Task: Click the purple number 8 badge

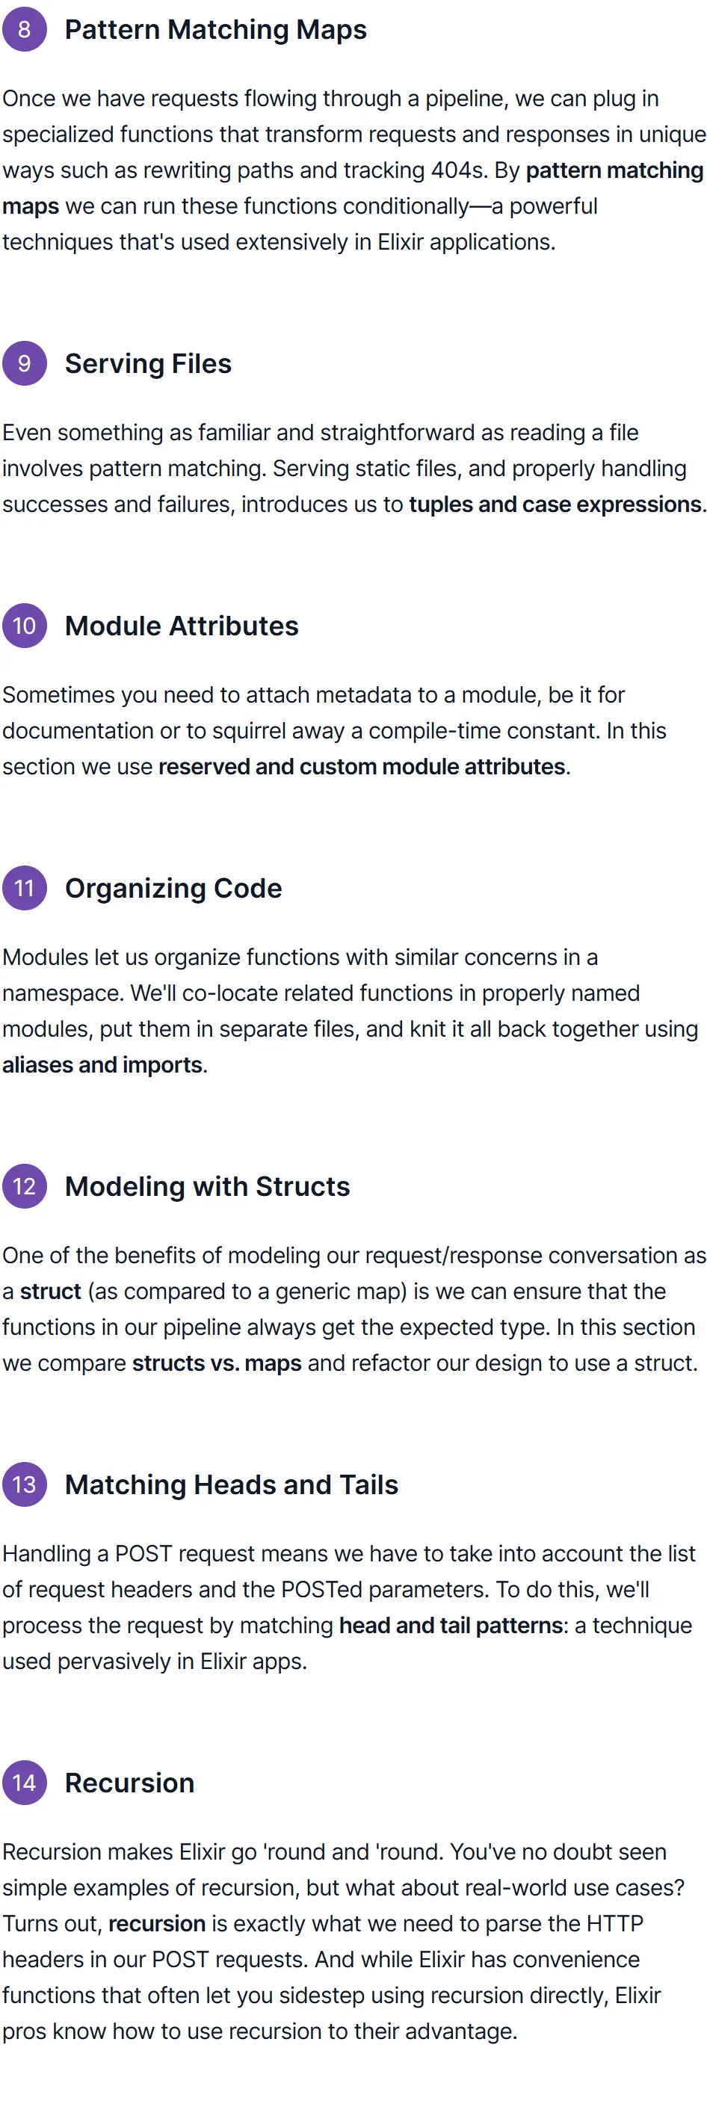Action: tap(25, 30)
